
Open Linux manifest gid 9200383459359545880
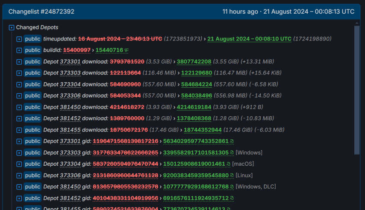(196, 175)
